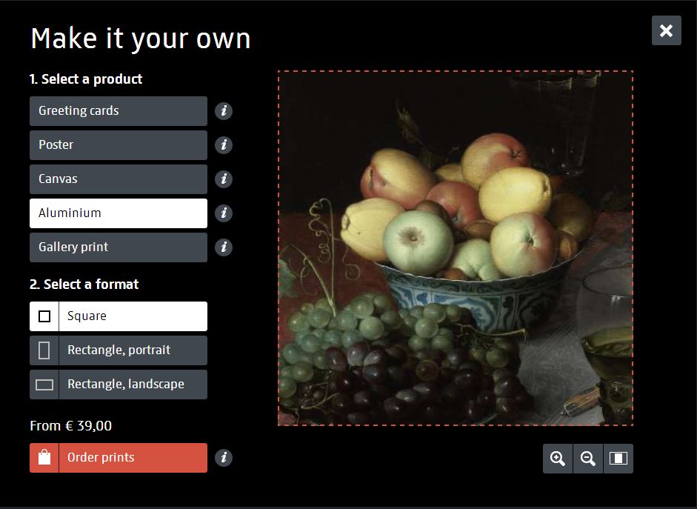
Task: Open Gallery print info icon
Action: pos(224,247)
